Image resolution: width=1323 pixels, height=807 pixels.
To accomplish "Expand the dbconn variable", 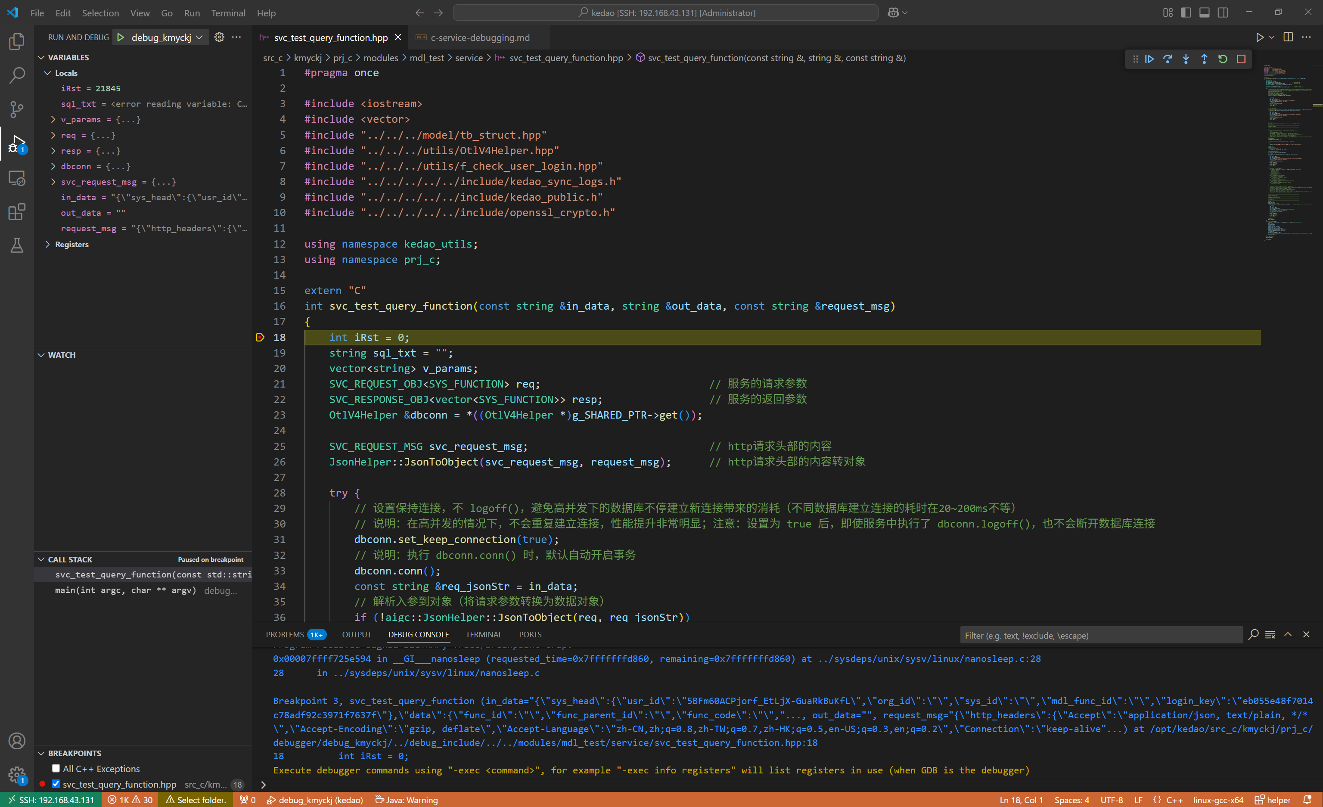I will pyautogui.click(x=53, y=166).
